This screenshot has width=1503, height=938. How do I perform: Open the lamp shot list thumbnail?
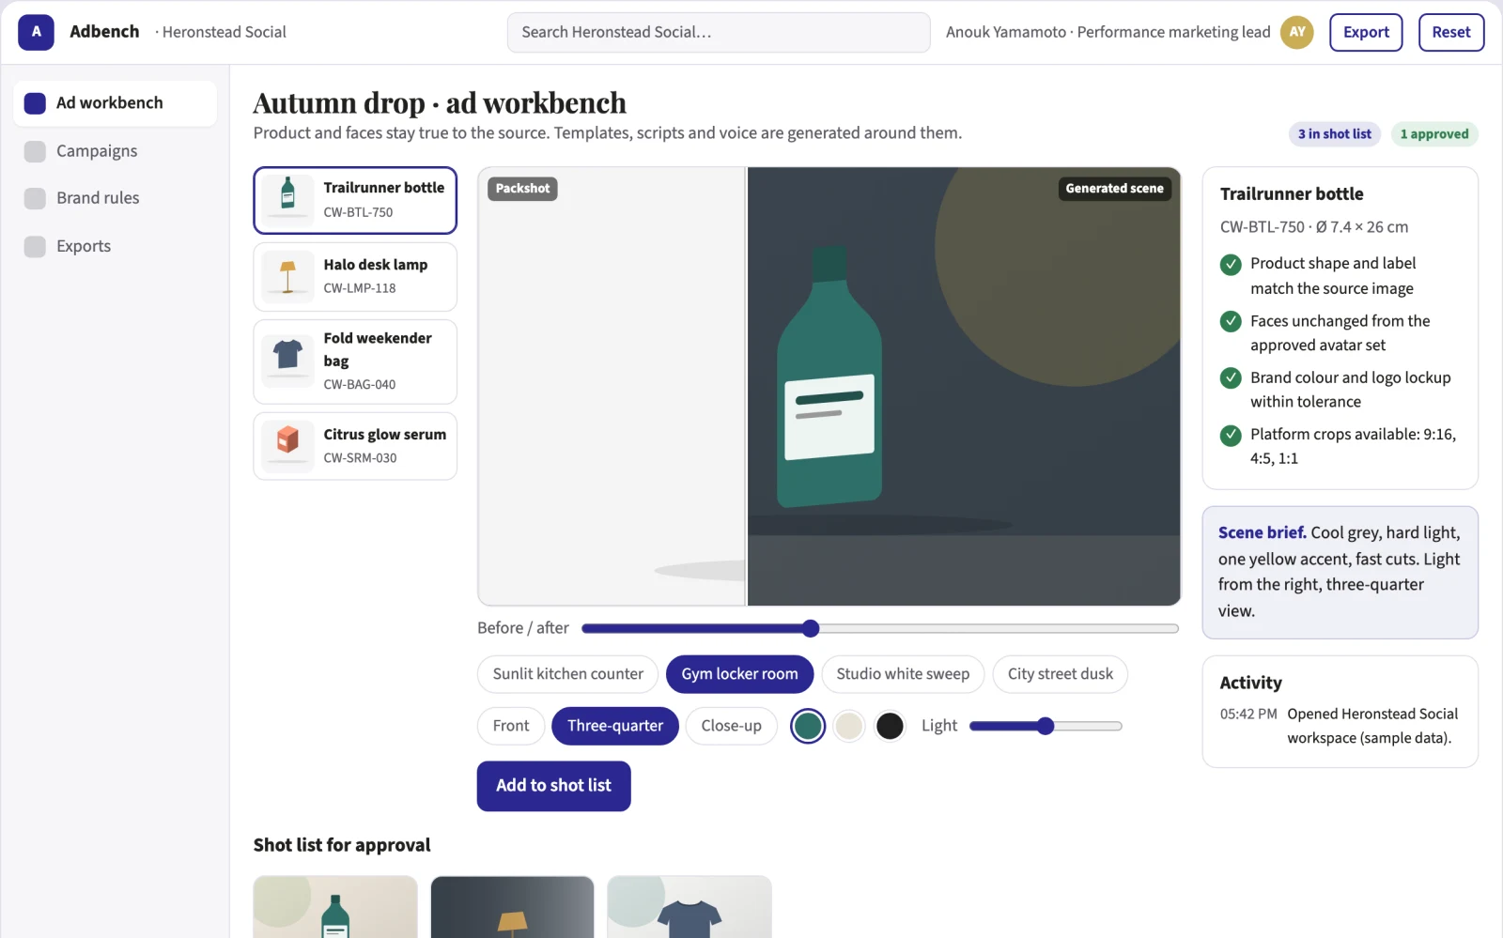tap(512, 907)
